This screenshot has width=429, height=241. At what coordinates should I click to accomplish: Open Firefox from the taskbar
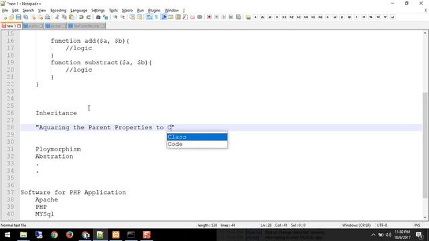click(x=70, y=235)
